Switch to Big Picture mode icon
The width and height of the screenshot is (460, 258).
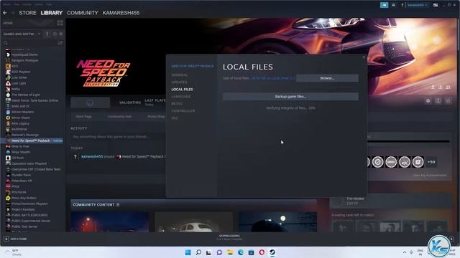pyautogui.click(x=436, y=5)
